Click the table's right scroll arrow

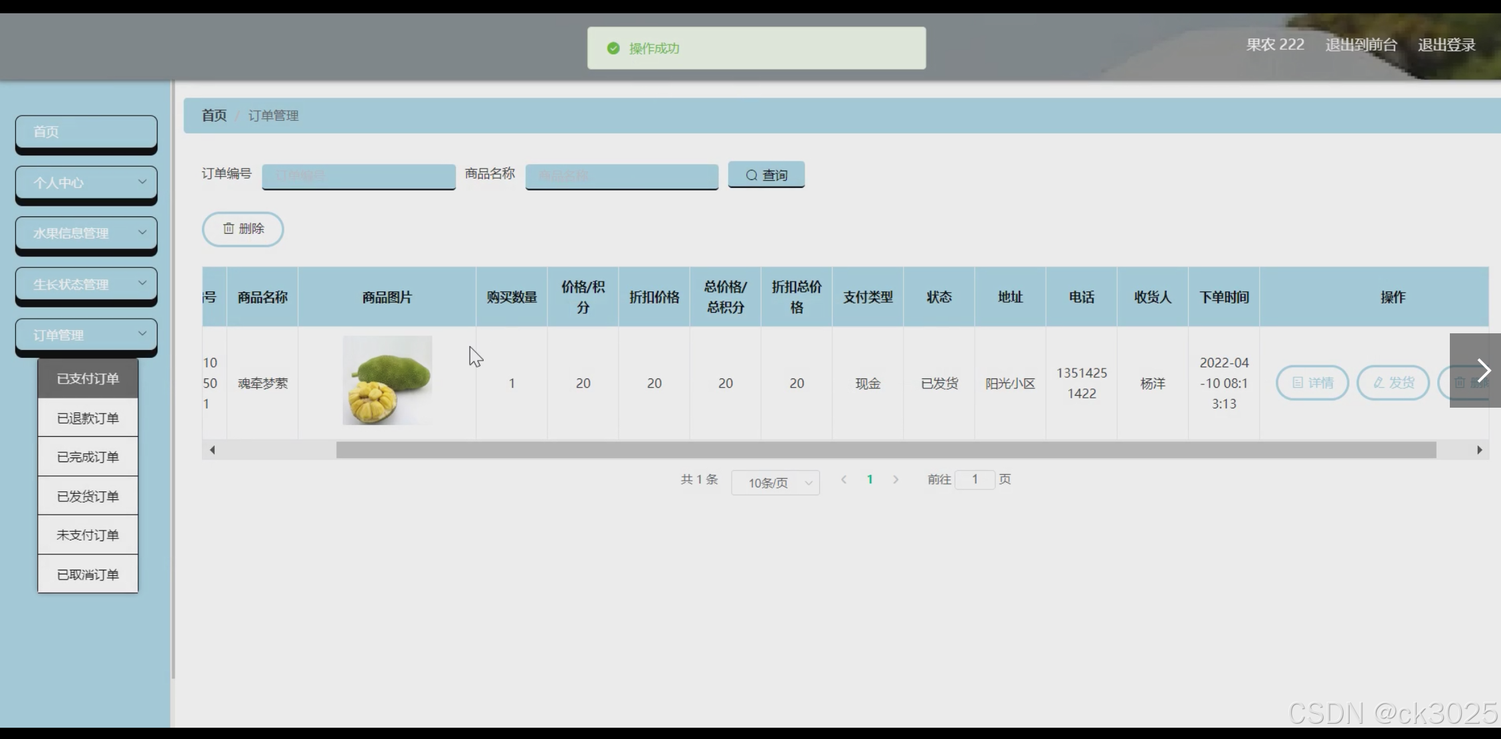(1479, 450)
